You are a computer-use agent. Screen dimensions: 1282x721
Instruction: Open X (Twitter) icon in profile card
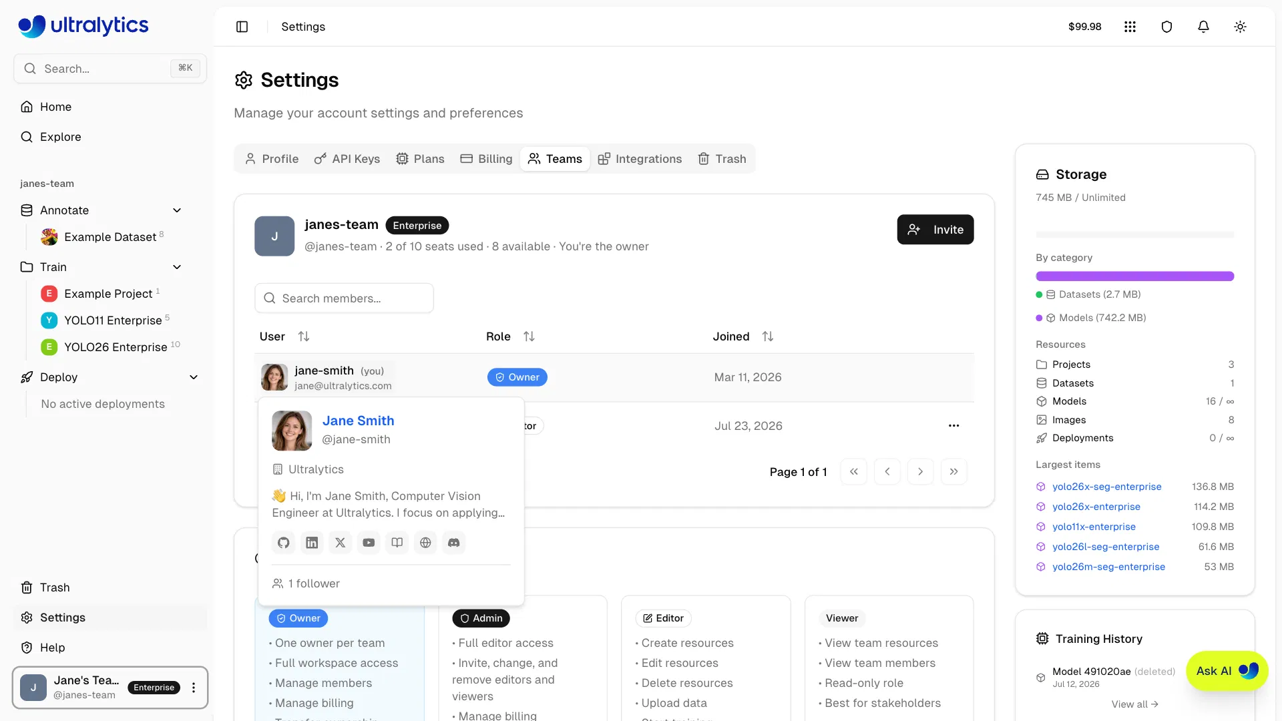pyautogui.click(x=341, y=543)
